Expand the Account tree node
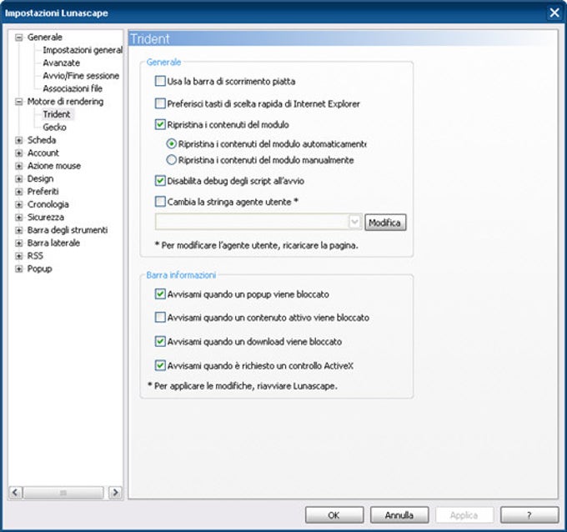The height and width of the screenshot is (532, 567). (19, 153)
